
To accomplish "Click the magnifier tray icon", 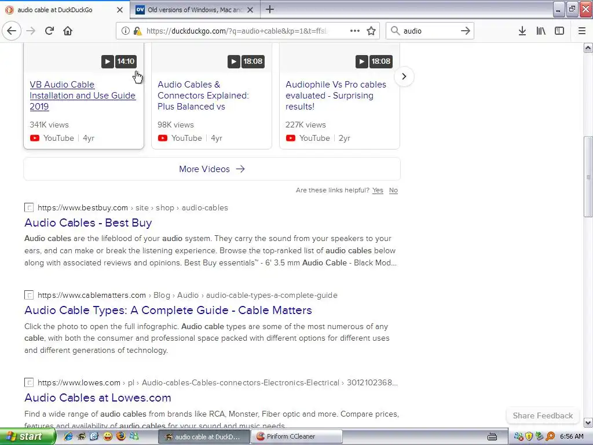I will (550, 437).
